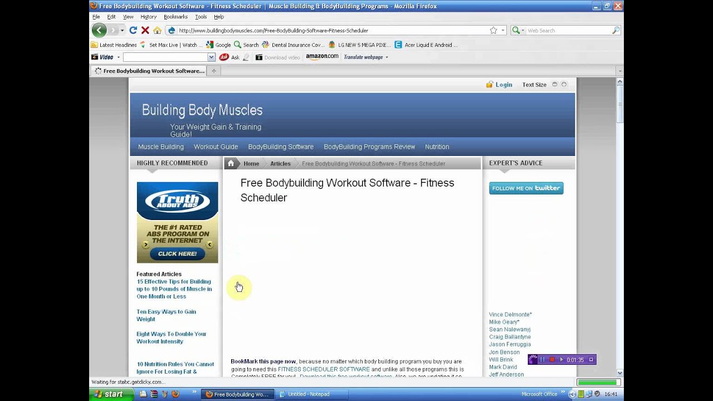Open the search engine selector dropdown
Viewport: 713px width, 401px height.
[522, 30]
